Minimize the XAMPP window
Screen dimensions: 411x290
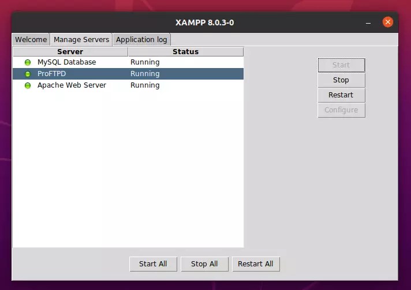[368, 22]
